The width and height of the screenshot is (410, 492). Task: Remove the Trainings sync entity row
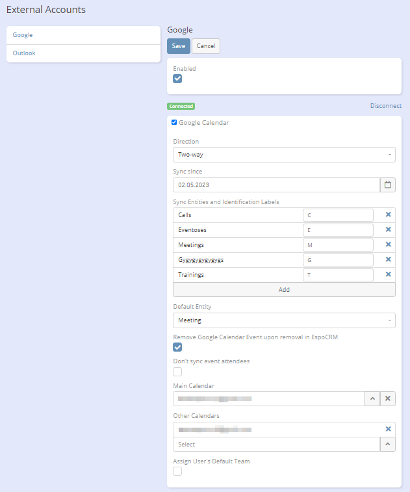click(388, 274)
